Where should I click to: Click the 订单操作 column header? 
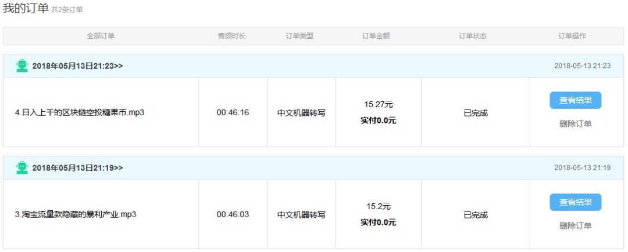tap(572, 36)
